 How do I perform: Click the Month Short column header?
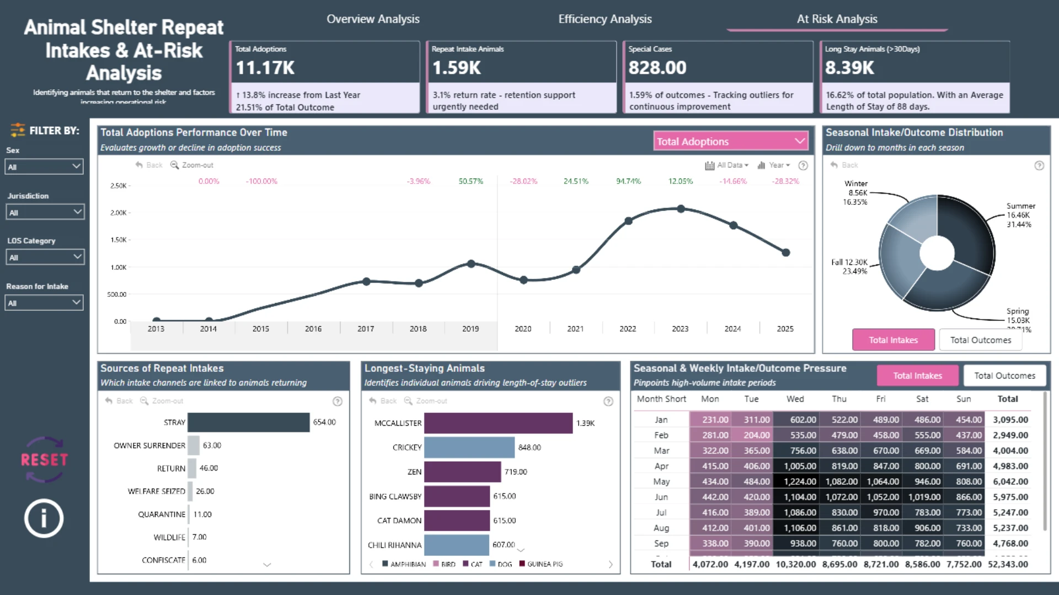(661, 399)
